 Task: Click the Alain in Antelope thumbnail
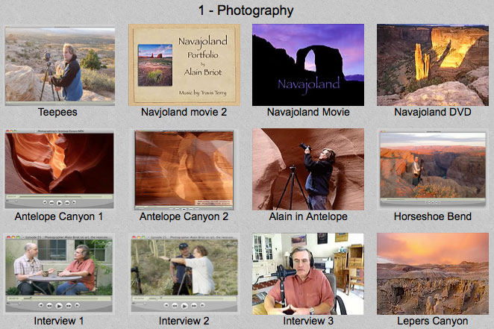coord(308,169)
